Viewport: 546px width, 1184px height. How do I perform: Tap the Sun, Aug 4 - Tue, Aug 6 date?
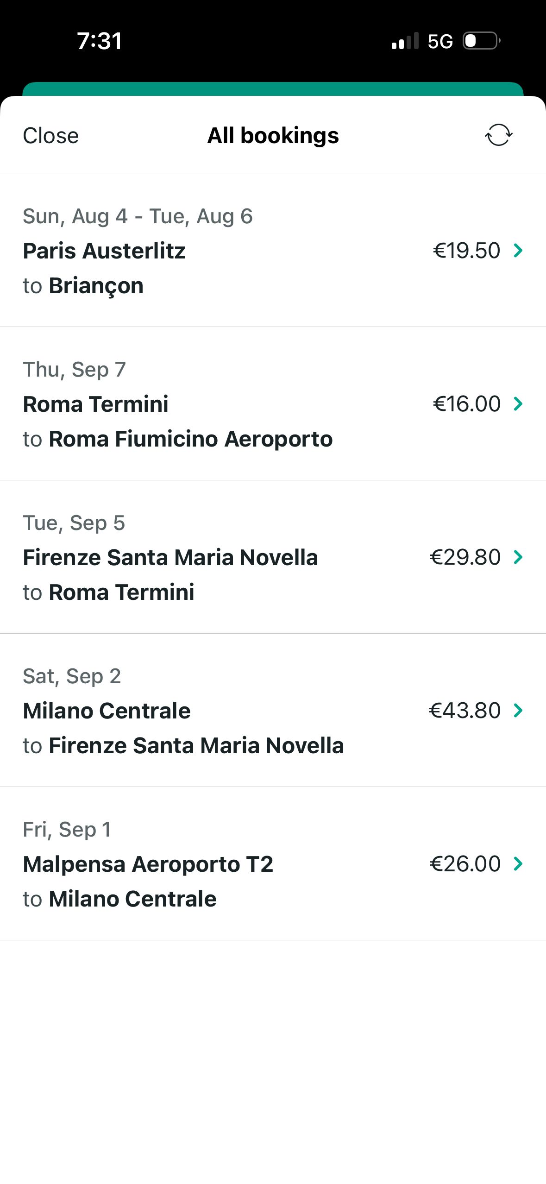click(x=138, y=216)
